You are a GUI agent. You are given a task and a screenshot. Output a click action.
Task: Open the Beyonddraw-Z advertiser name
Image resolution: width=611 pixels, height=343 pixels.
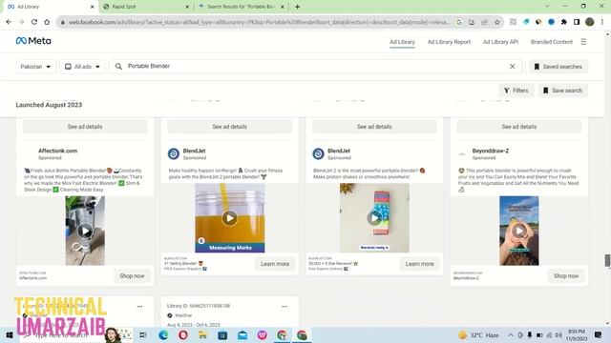point(491,151)
